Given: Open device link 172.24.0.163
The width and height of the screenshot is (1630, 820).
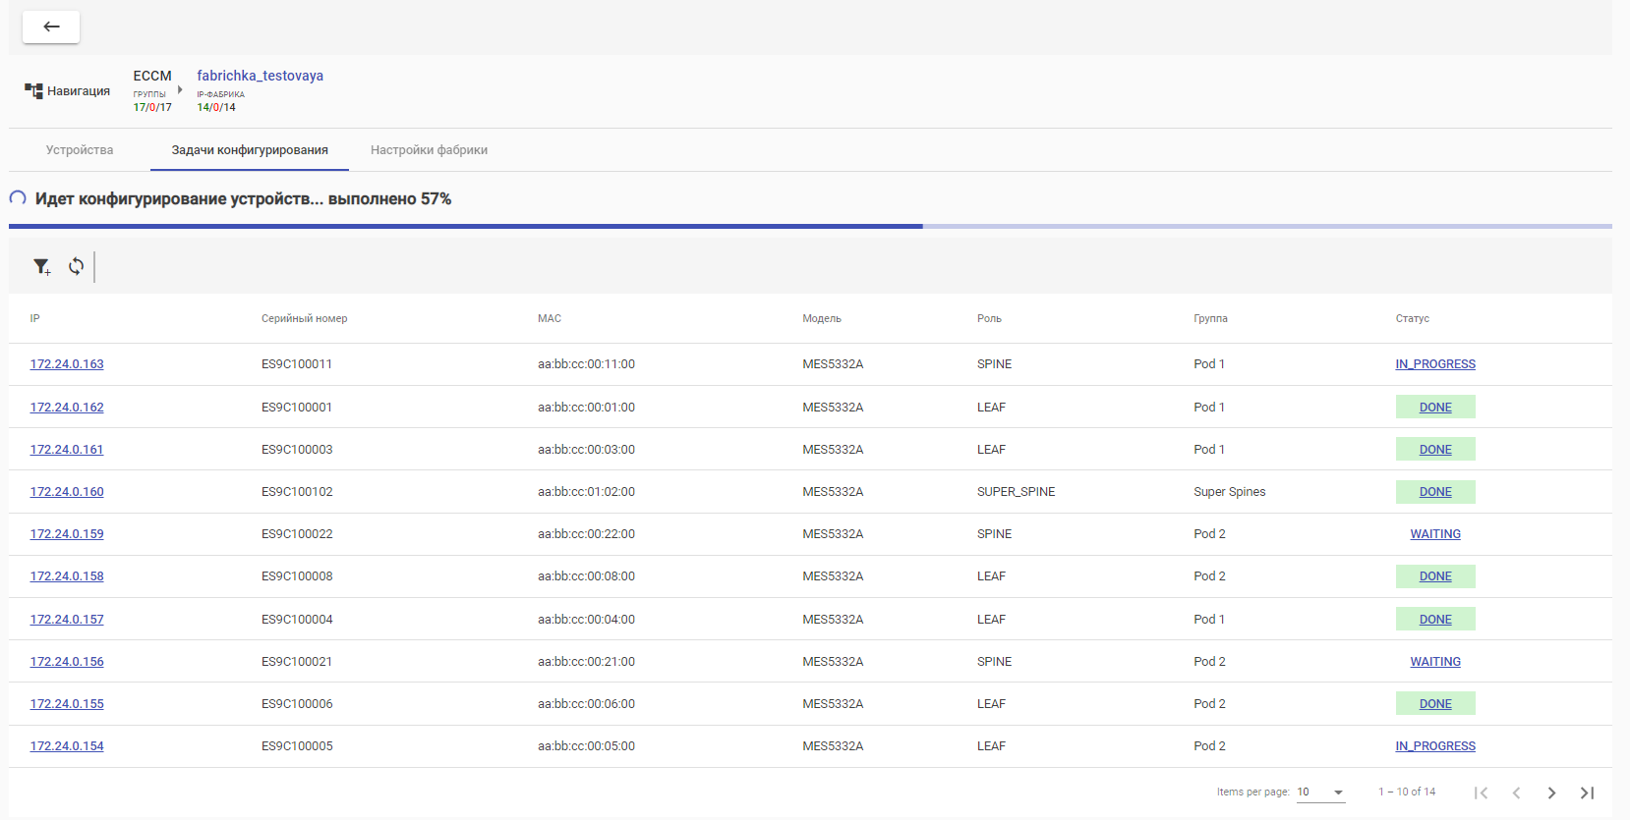Looking at the screenshot, I should [x=67, y=364].
